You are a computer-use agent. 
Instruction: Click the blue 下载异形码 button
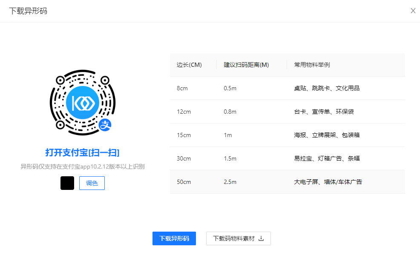coord(174,238)
